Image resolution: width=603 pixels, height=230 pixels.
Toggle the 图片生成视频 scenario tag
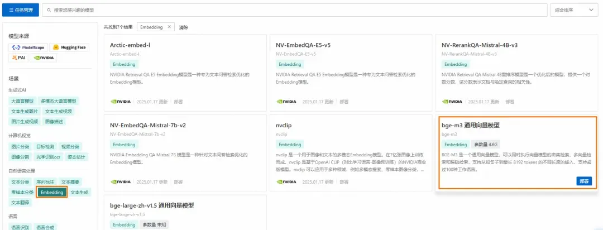click(x=25, y=122)
